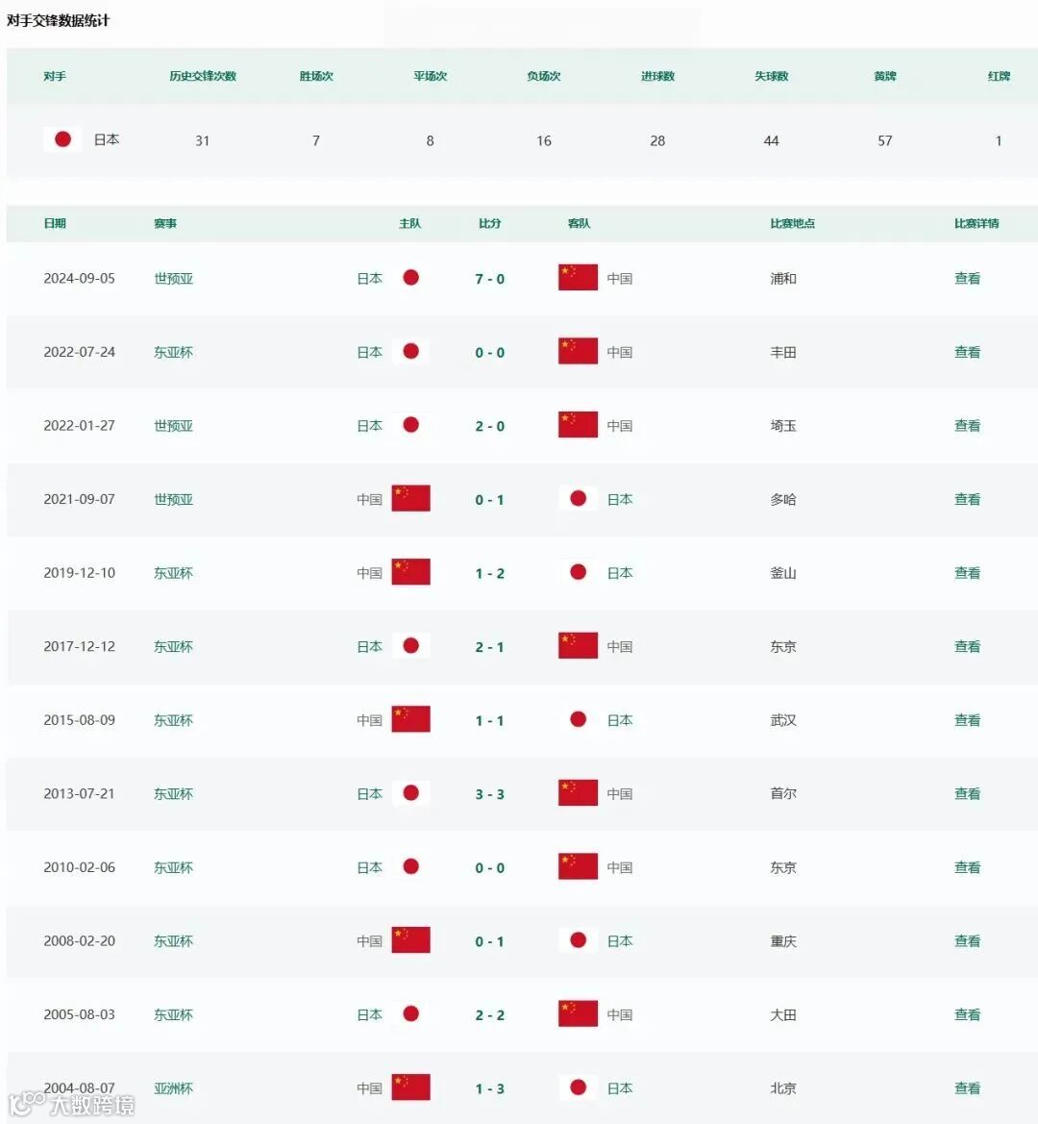This screenshot has width=1038, height=1124.
Task: View 查看 link for the 2004-08-07 match
Action: tap(967, 1088)
